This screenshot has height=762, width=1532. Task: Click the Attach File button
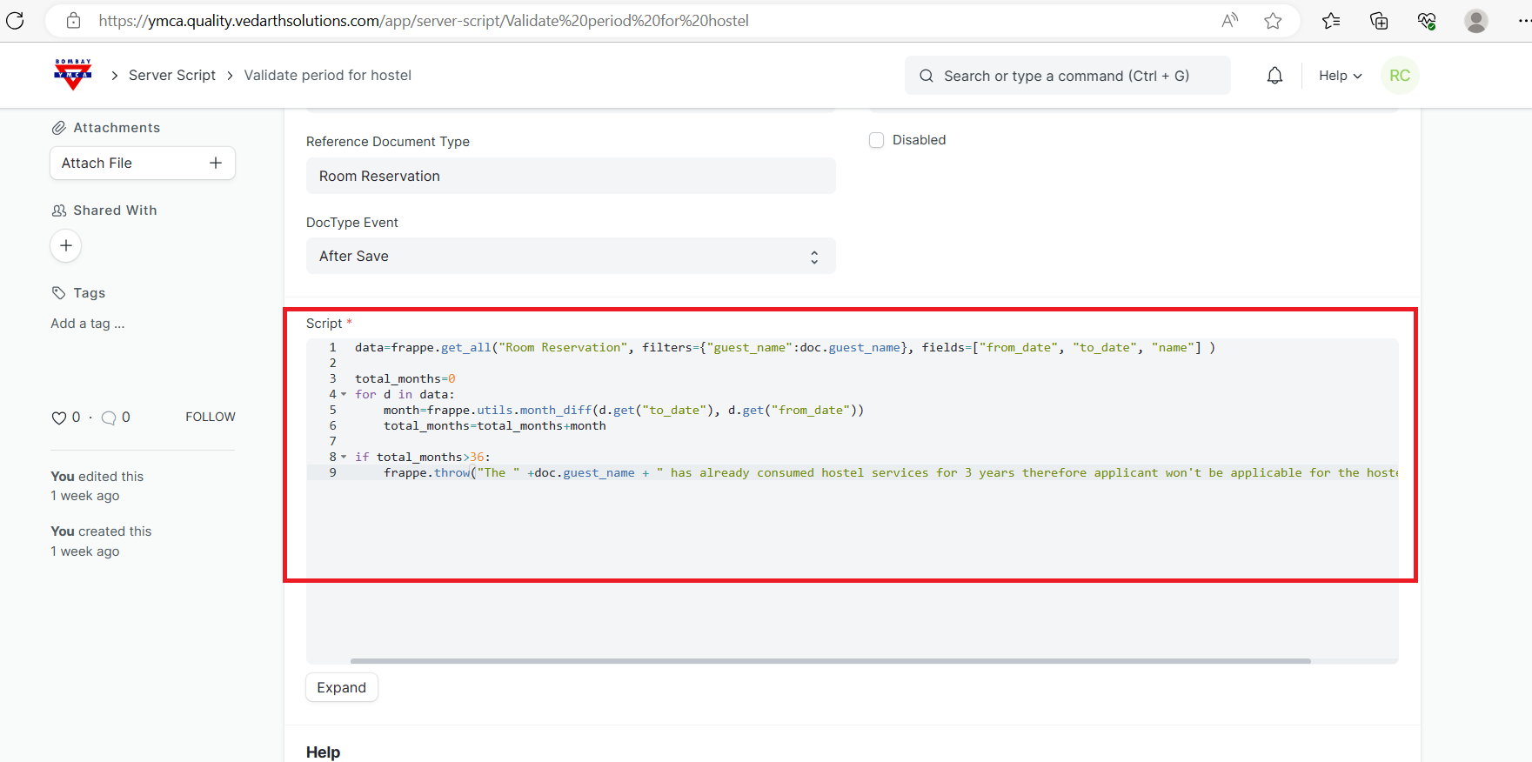click(142, 164)
